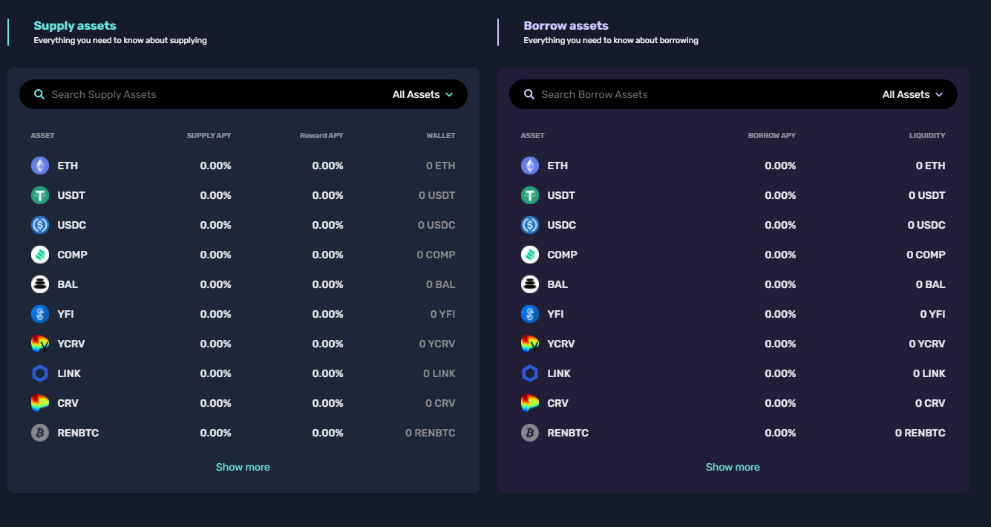Open the All Assets dropdown in Borrow panel
Viewport: 991px width, 527px height.
(912, 94)
